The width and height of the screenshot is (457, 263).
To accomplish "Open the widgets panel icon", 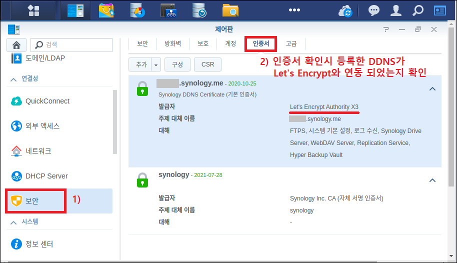I will point(440,11).
